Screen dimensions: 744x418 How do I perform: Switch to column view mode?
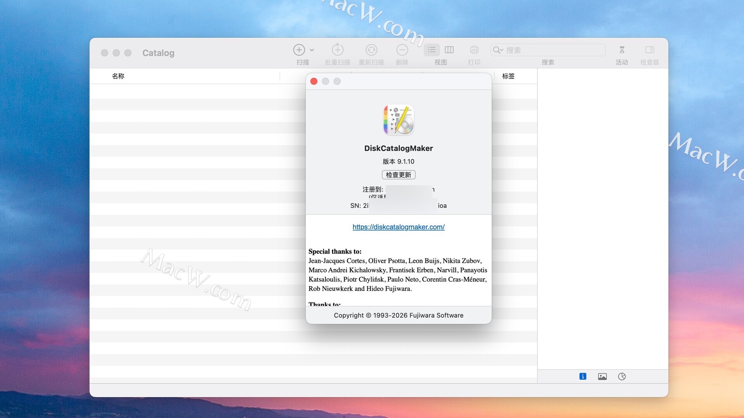coord(449,50)
